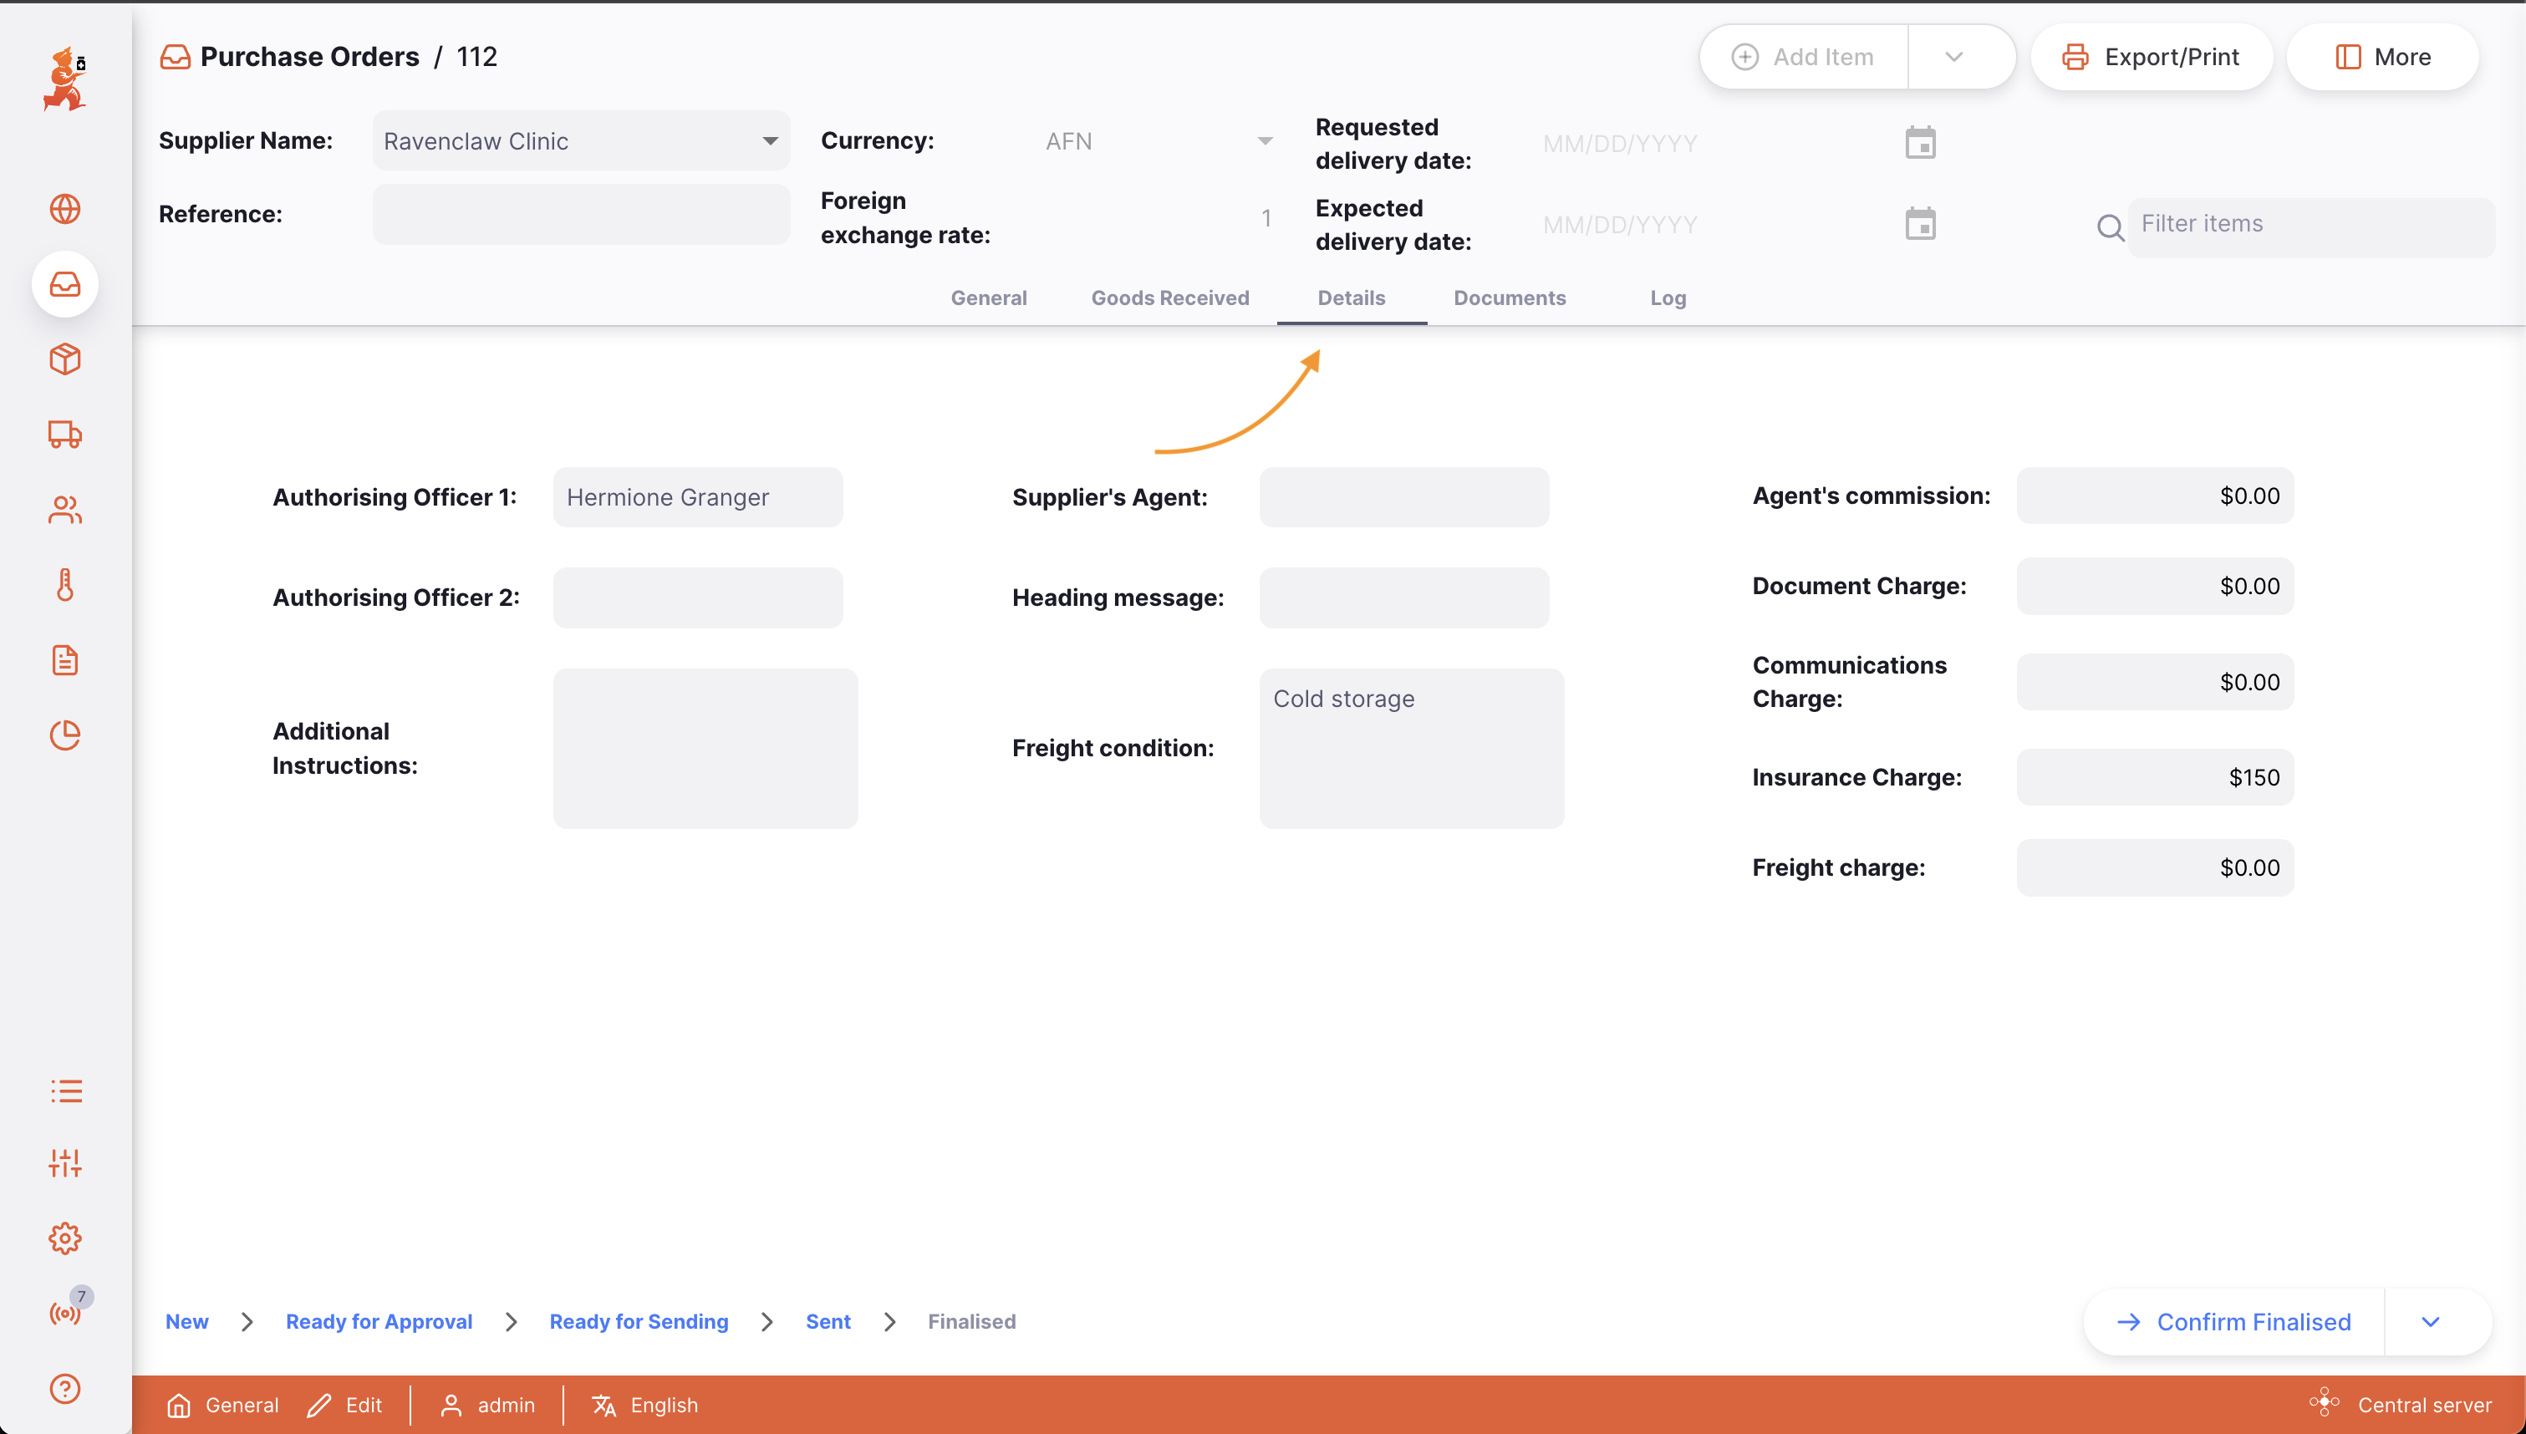Expand Confirm Finalised options chevron

coord(2431,1320)
